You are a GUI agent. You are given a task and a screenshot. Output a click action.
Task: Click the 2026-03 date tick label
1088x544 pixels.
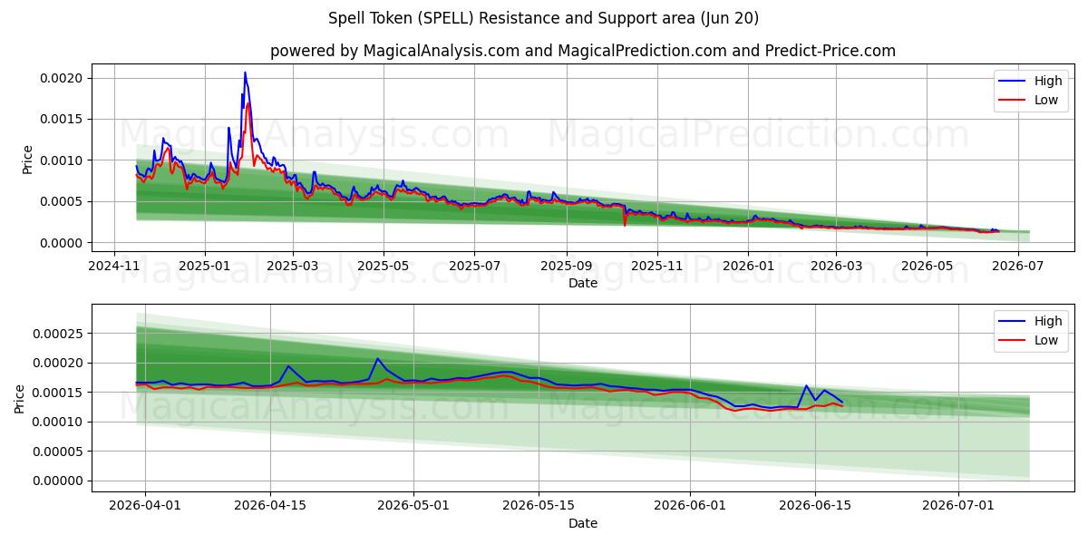(x=836, y=266)
